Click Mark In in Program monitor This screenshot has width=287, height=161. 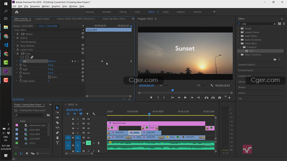158,98
